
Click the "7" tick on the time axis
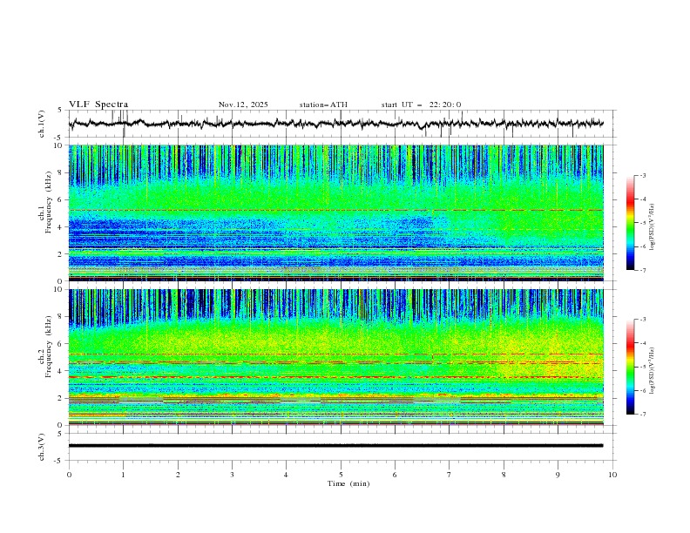450,475
